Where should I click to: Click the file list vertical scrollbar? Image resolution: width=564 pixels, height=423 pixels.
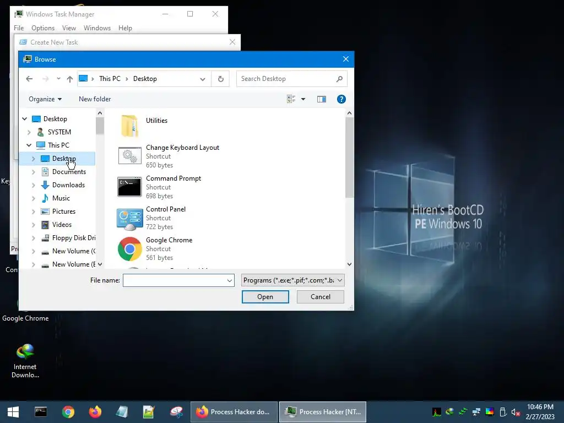[x=349, y=158]
